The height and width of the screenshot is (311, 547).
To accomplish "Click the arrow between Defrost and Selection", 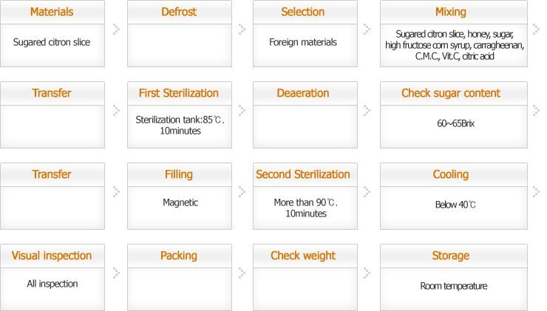I will click(x=242, y=29).
